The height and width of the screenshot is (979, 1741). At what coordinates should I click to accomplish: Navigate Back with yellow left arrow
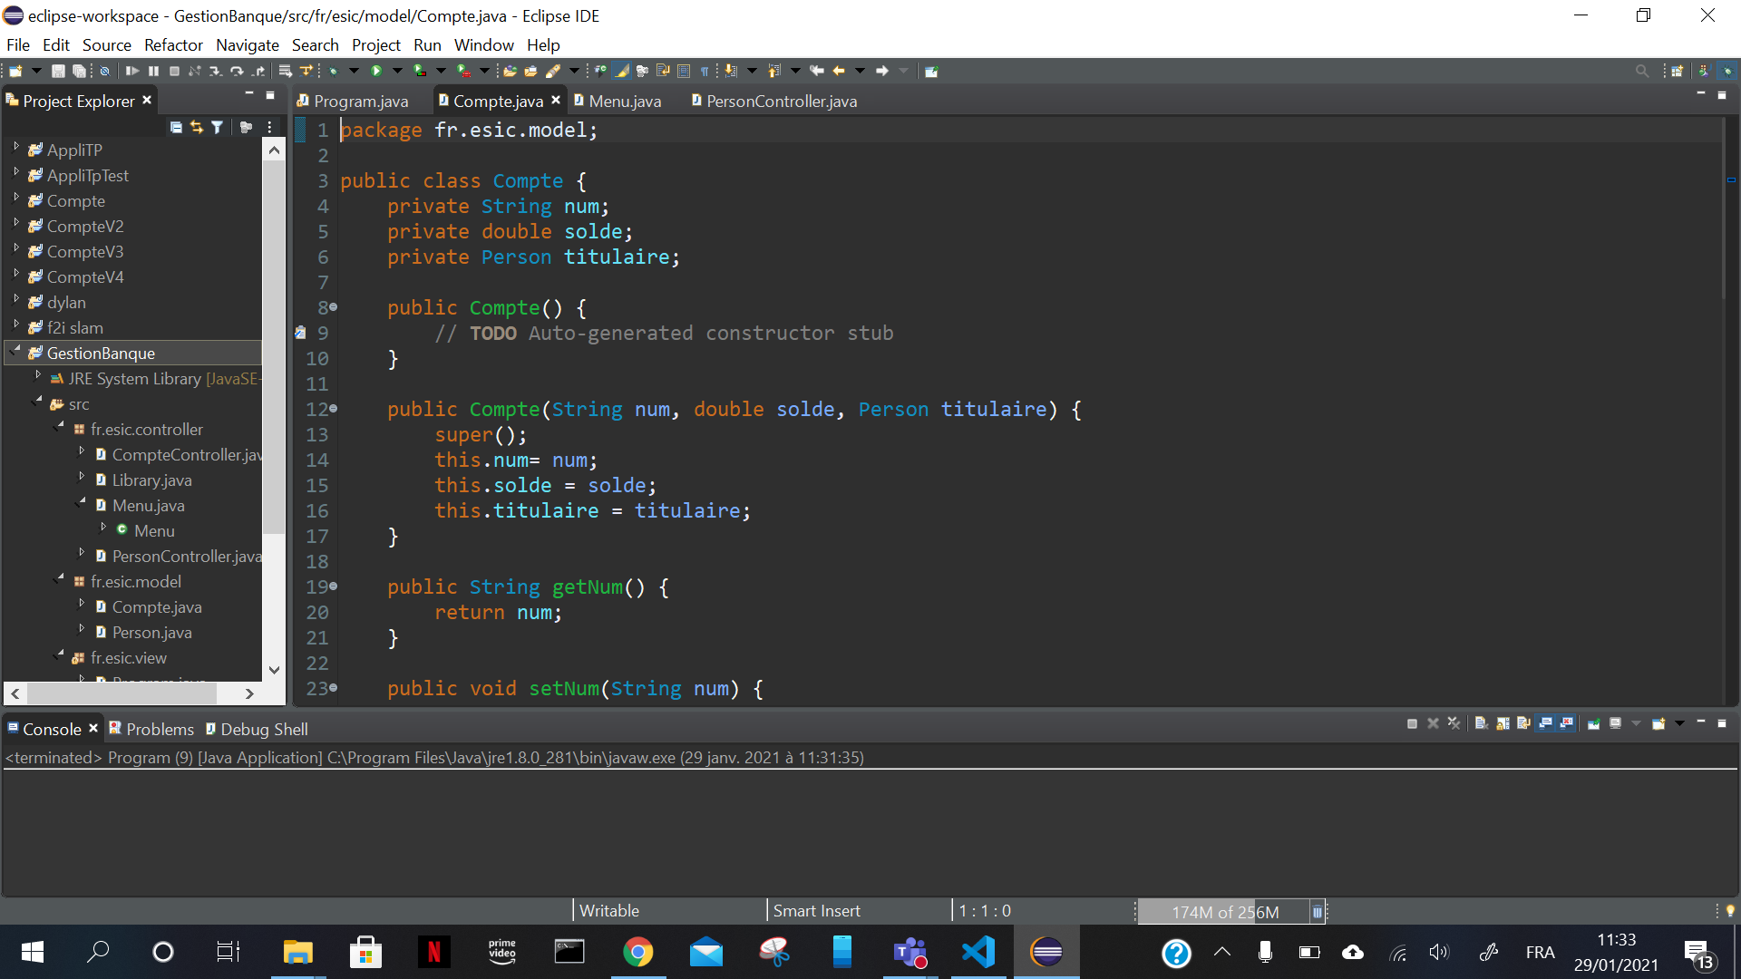click(x=839, y=71)
